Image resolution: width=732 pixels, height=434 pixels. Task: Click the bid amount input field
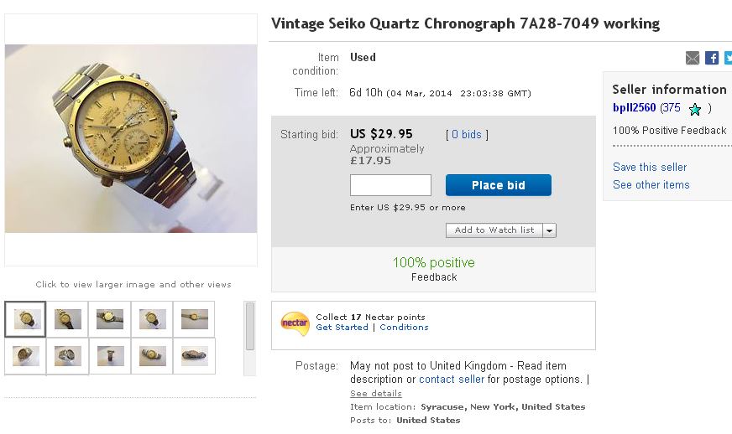[x=390, y=185]
